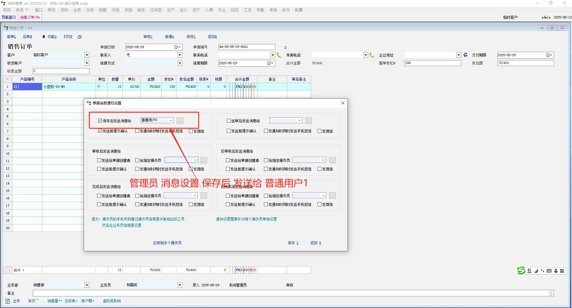Click the printer icon next to 打印
Screen dimensions: 572x308
79,37
